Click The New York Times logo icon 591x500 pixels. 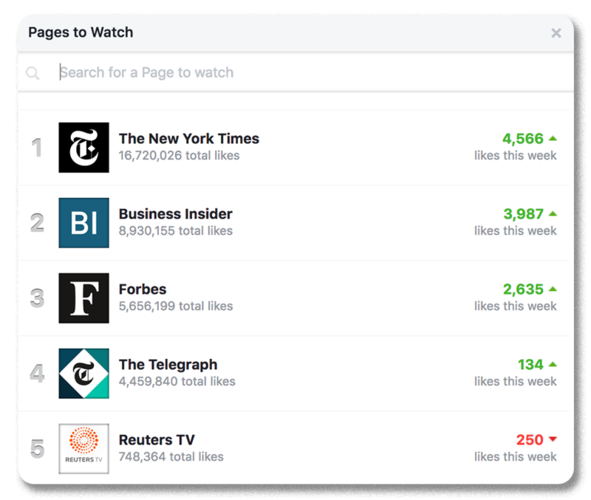pos(83,148)
